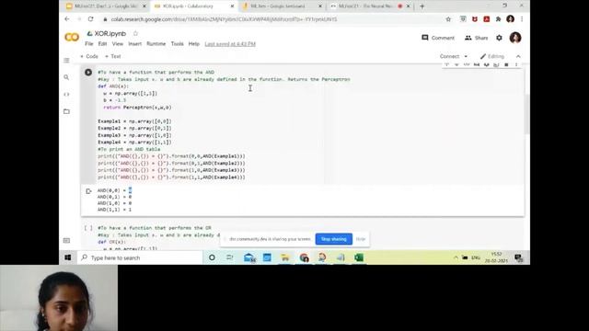Viewport: 589px width, 331px height.
Task: Click the Windows search box
Action: pyautogui.click(x=140, y=257)
